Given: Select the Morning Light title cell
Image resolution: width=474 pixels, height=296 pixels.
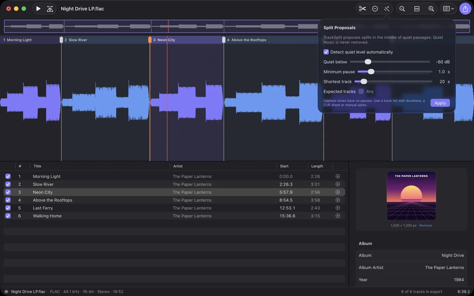Looking at the screenshot, I should [x=47, y=176].
